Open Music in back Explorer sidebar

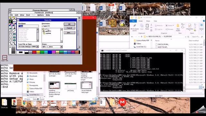[x=30, y=79]
